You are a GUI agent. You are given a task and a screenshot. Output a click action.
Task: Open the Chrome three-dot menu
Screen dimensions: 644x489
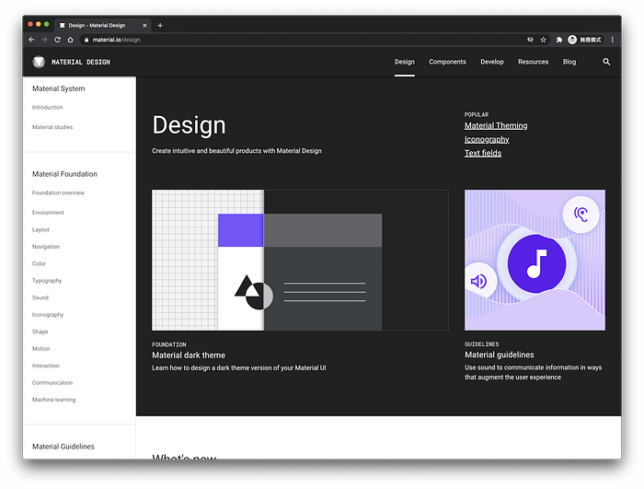pos(612,40)
